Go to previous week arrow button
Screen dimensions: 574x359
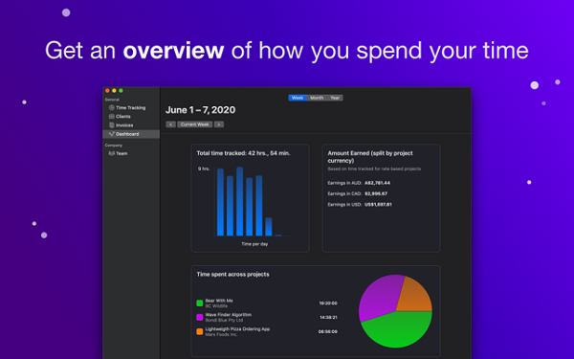coord(170,124)
